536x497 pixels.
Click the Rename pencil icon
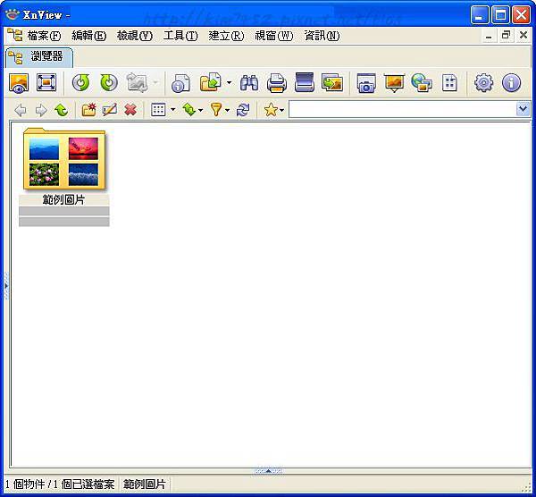tap(110, 110)
